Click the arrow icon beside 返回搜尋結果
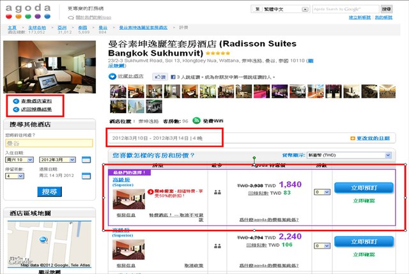The image size is (409, 274). [16, 109]
